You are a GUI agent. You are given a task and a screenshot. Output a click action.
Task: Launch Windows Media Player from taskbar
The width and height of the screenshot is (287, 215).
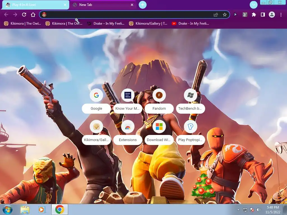point(41,209)
